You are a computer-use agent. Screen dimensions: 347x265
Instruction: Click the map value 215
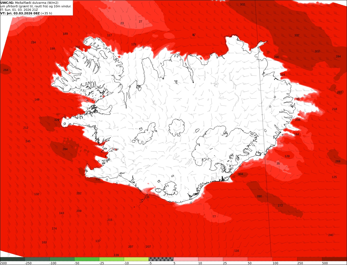pos(110,220)
